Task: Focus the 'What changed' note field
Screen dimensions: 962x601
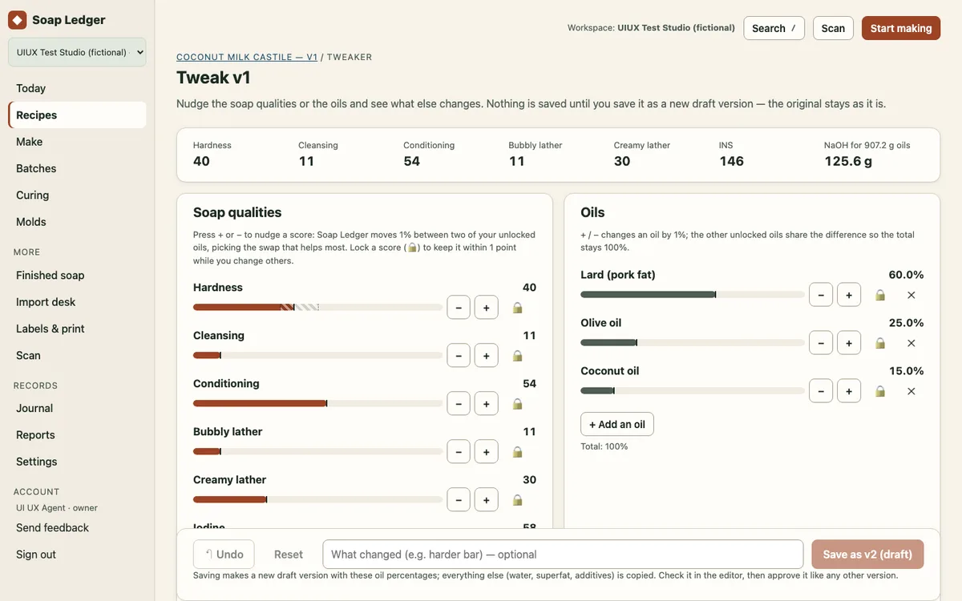Action: pyautogui.click(x=563, y=555)
